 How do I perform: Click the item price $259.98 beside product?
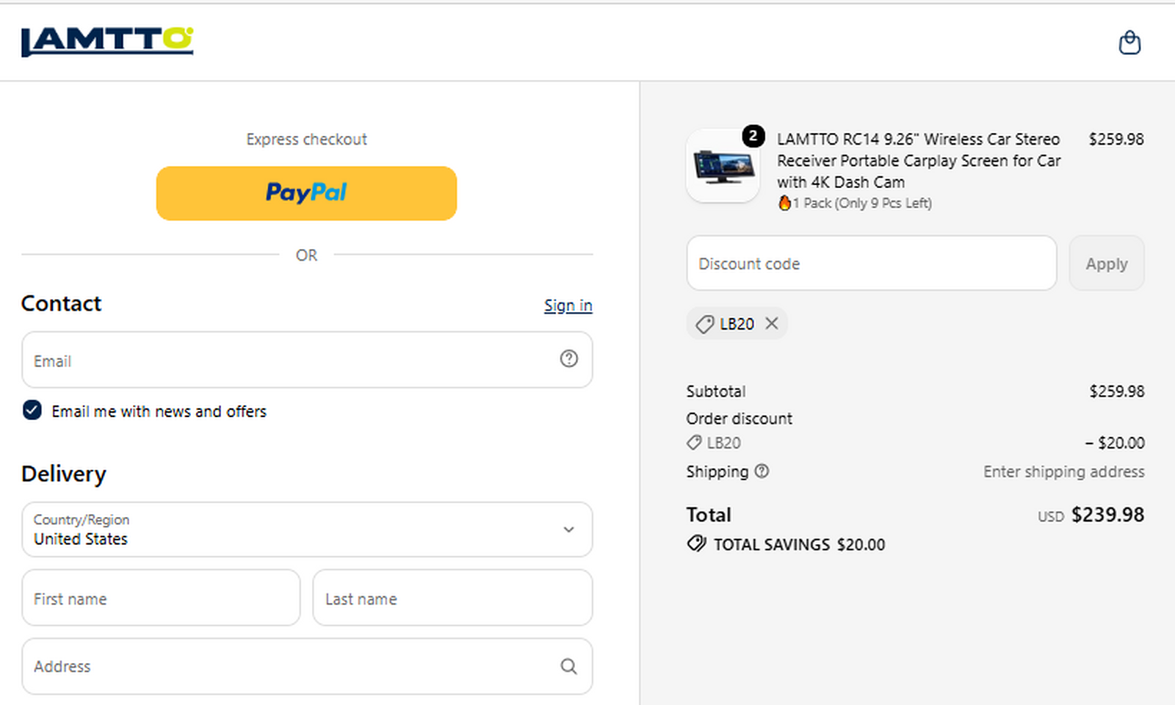click(x=1116, y=139)
